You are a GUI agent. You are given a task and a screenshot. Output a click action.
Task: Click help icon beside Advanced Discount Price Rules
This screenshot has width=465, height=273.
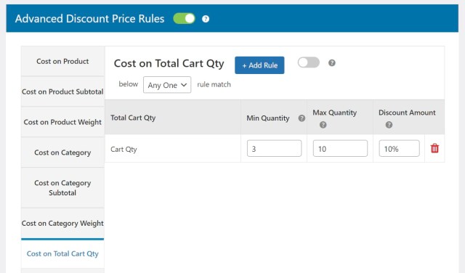point(206,19)
